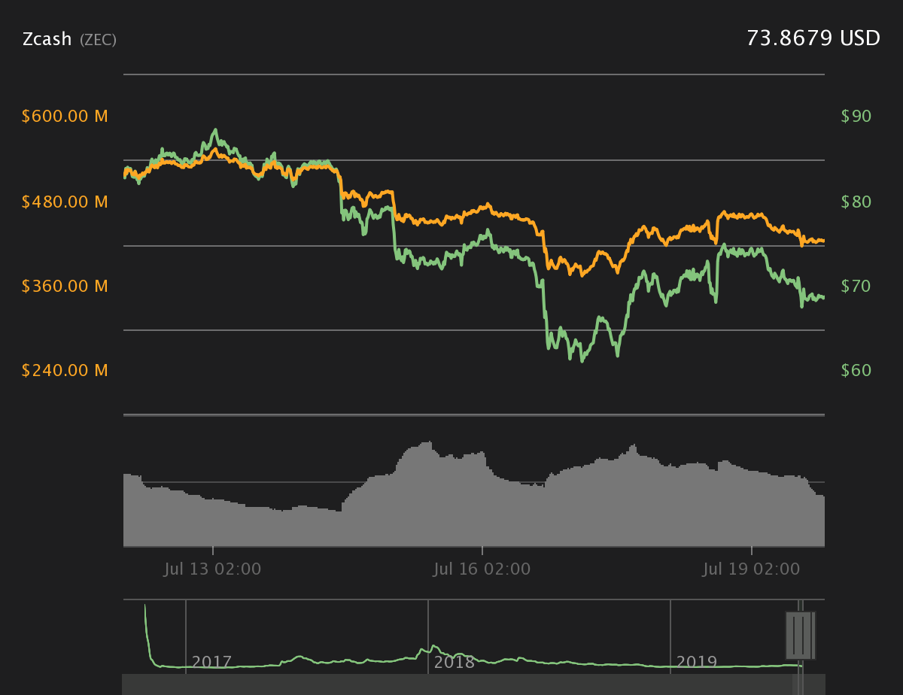Click the $240.00 M axis label

point(65,370)
